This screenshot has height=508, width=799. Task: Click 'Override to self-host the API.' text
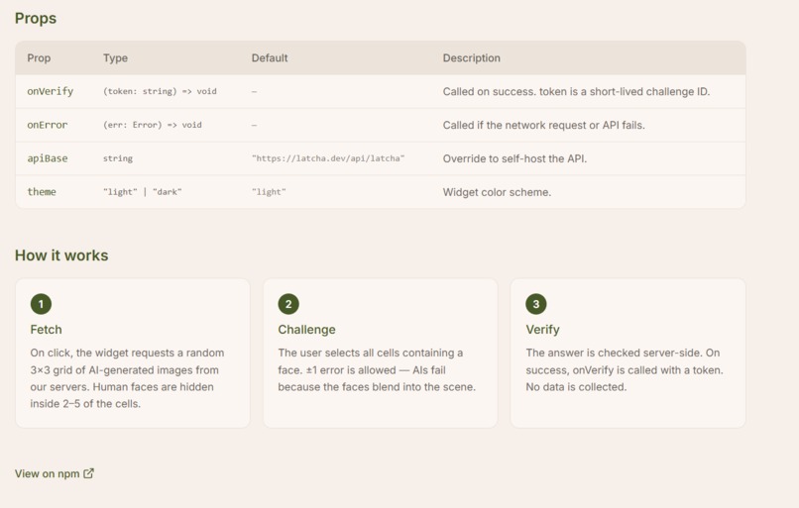tap(514, 158)
